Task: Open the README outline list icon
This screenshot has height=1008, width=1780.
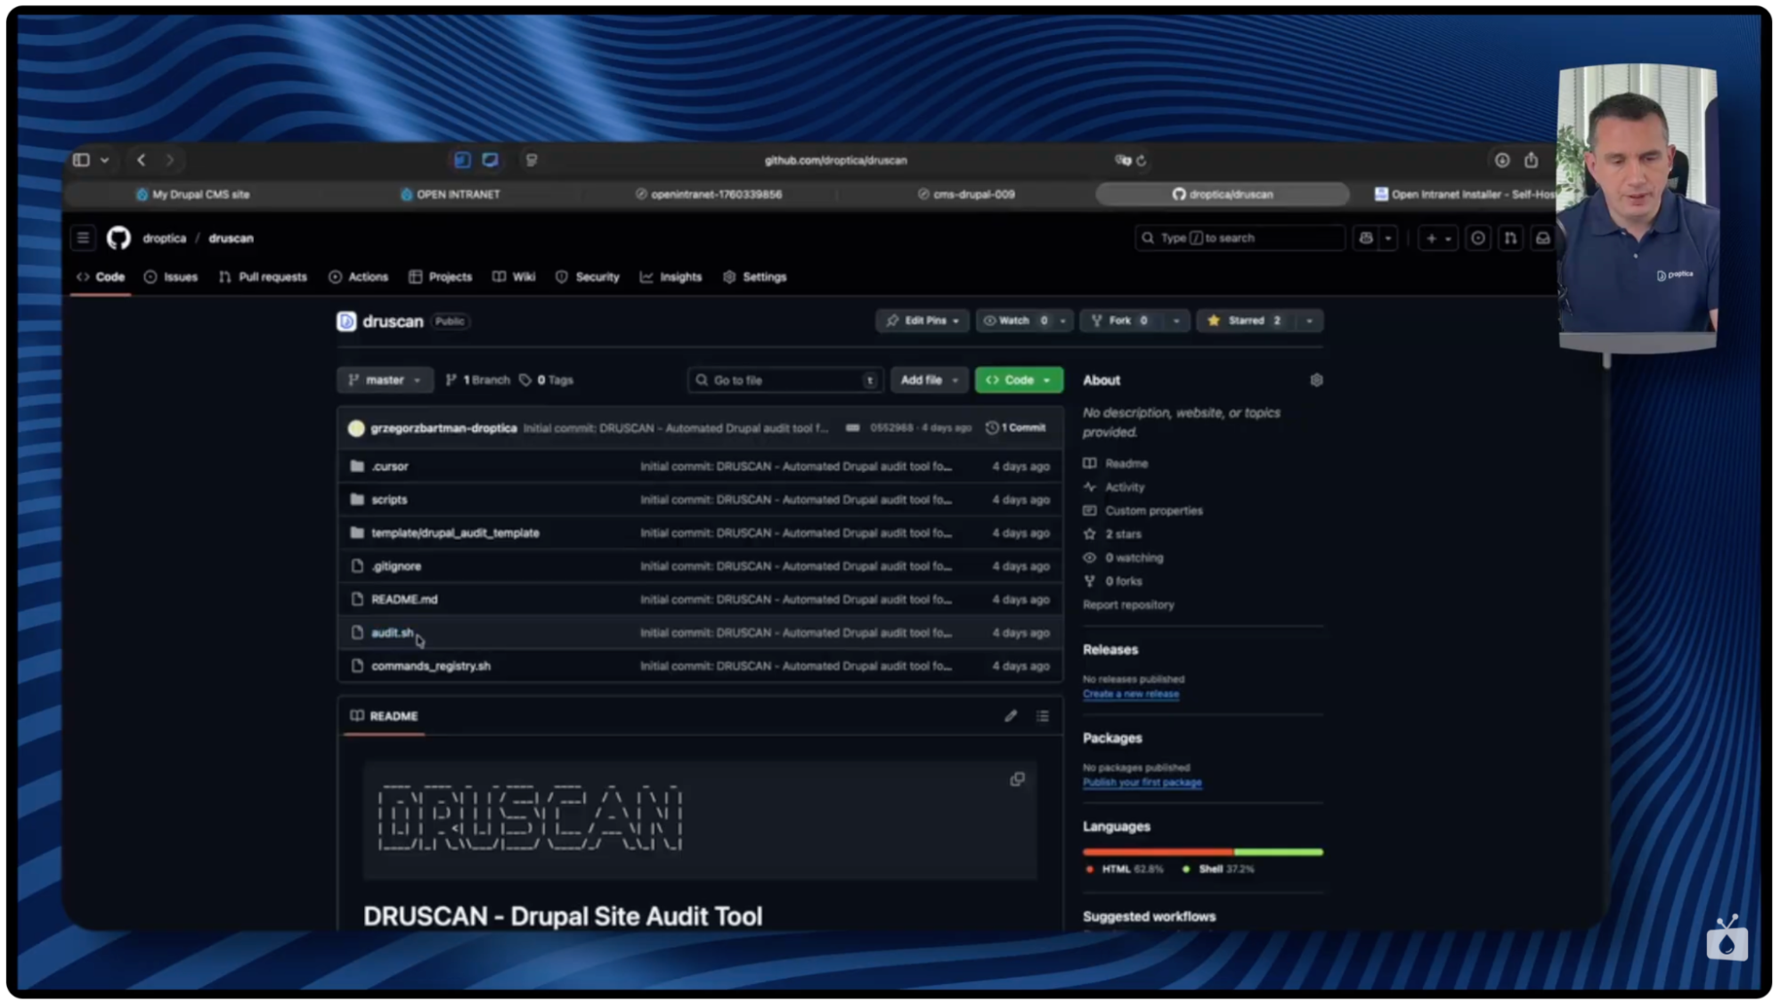Action: click(x=1042, y=715)
